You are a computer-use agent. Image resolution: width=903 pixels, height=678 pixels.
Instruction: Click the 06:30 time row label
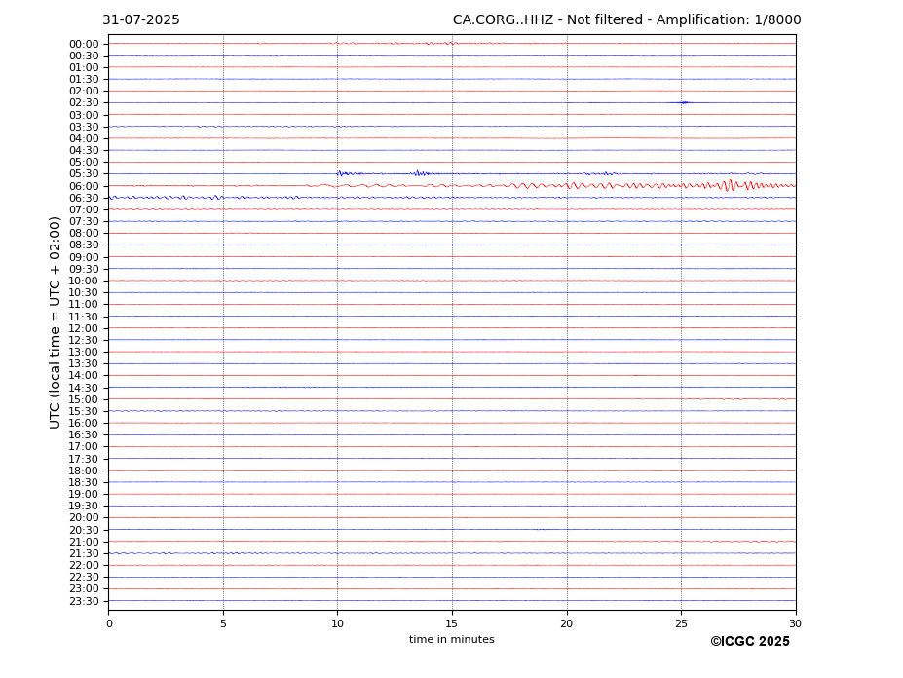pos(84,198)
